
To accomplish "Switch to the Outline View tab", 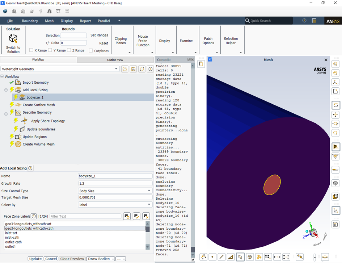I will click(115, 60).
